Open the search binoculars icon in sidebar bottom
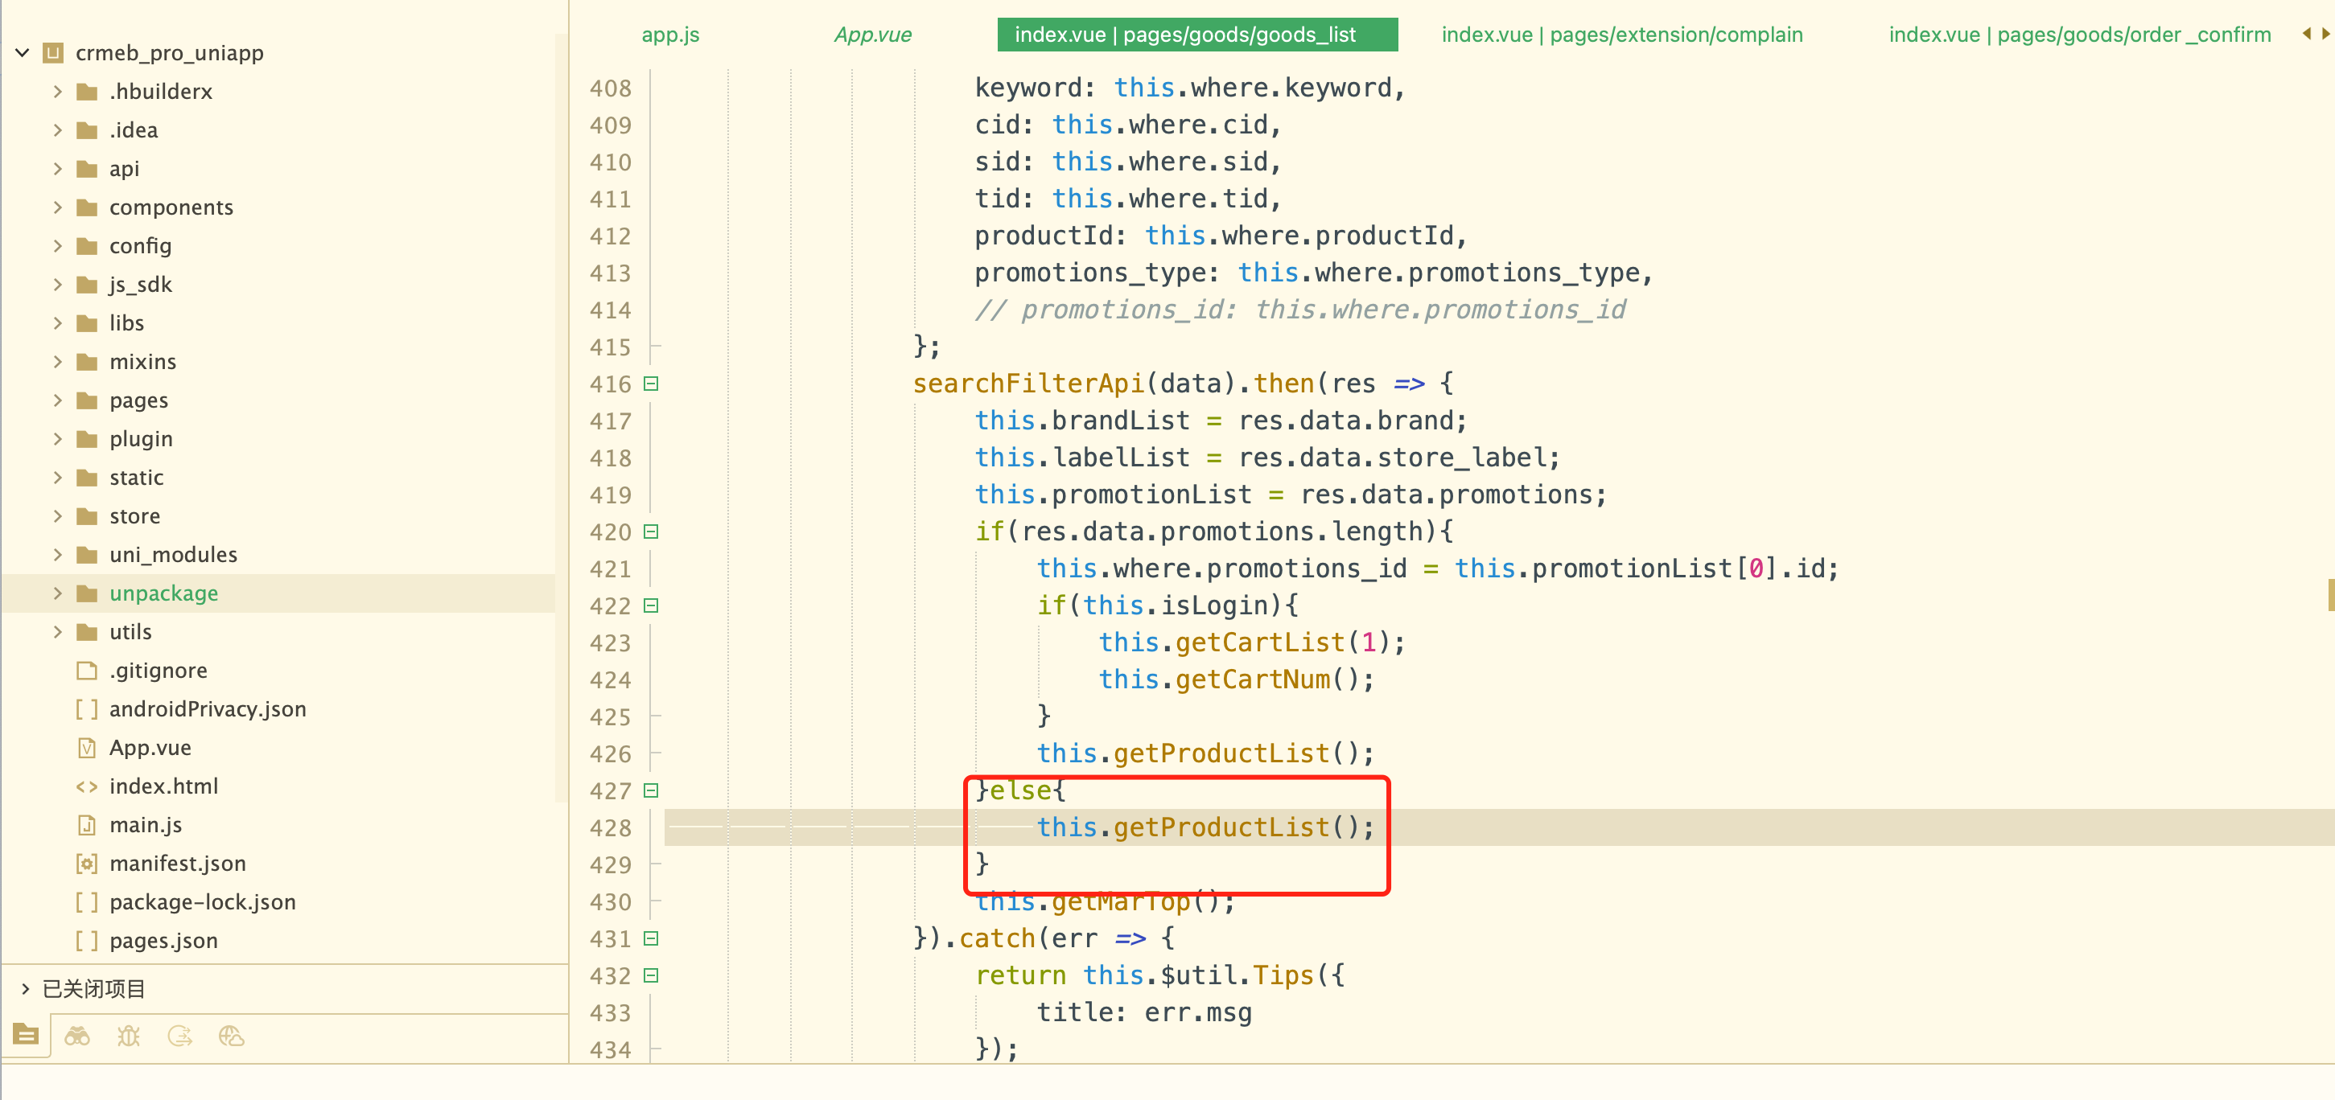 click(x=77, y=1036)
